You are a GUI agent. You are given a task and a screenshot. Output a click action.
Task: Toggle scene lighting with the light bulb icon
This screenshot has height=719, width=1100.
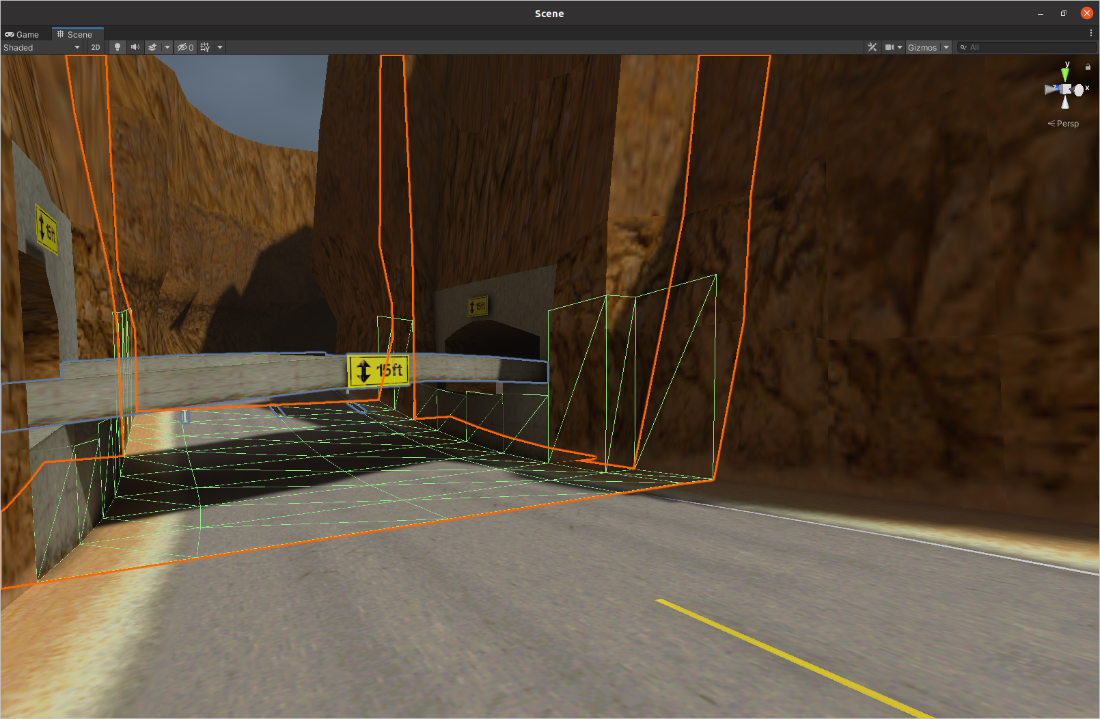pyautogui.click(x=118, y=46)
